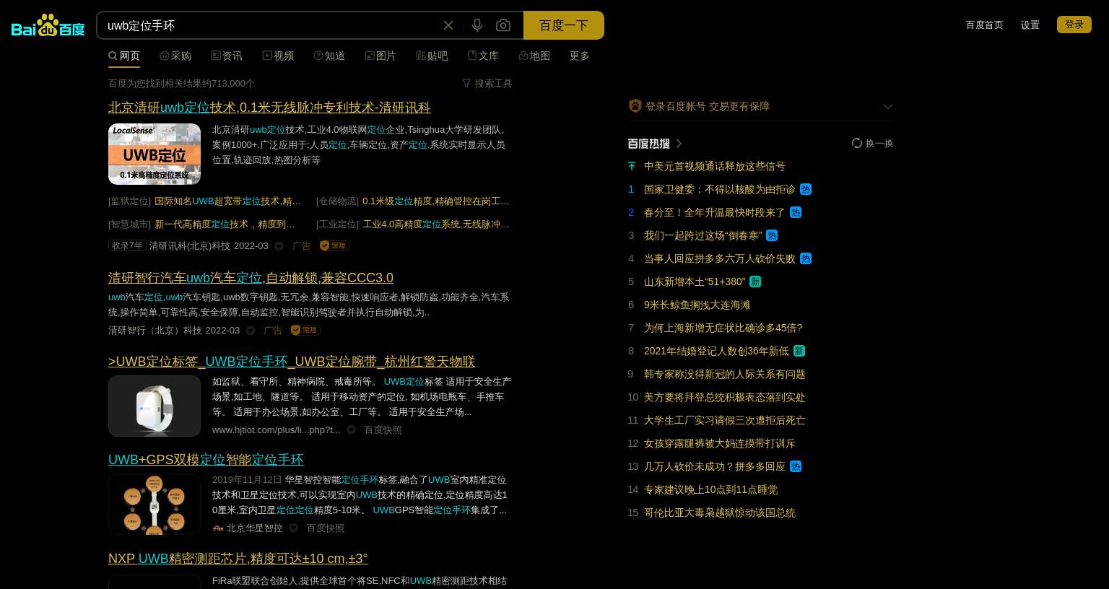Click the UWB+GPS wristband diagram thumbnail

155,504
